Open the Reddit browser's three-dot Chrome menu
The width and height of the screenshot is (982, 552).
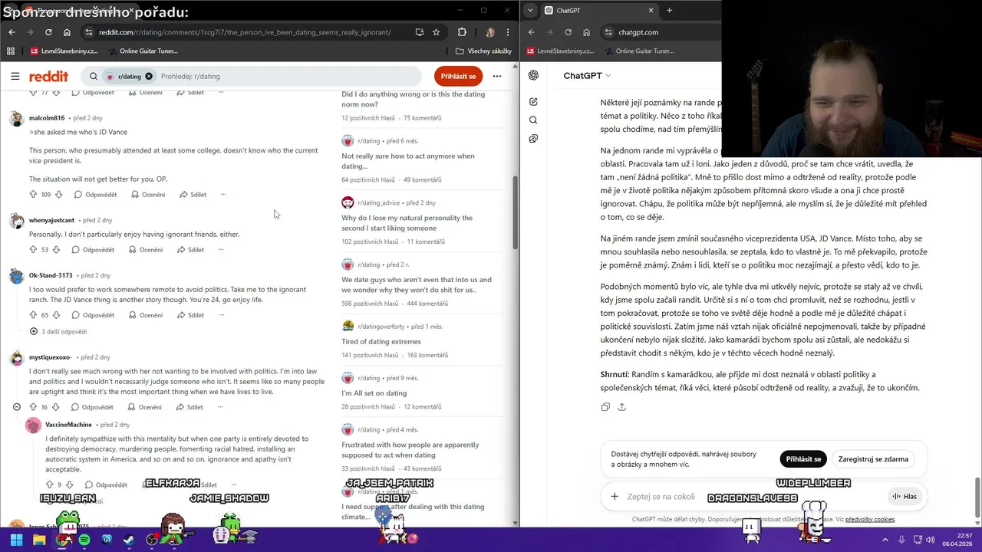click(x=507, y=32)
